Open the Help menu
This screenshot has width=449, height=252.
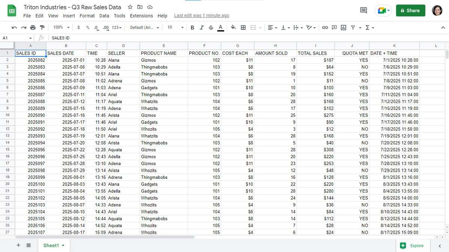click(x=162, y=16)
